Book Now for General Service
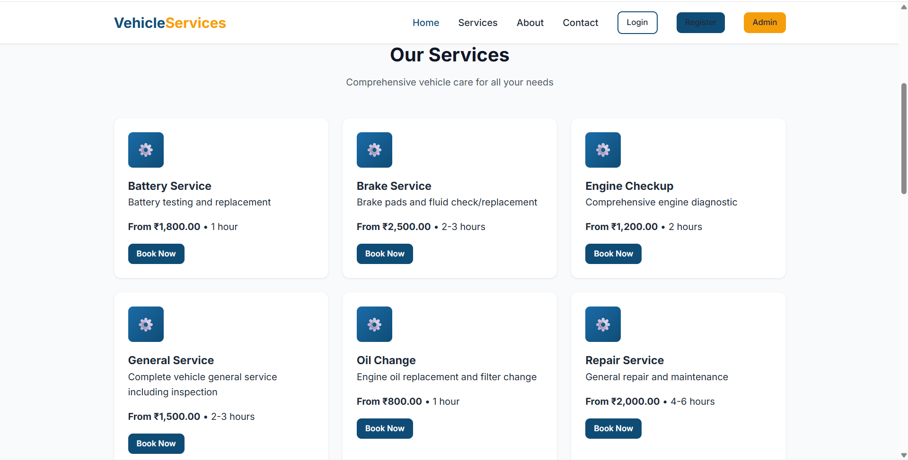 pos(156,443)
